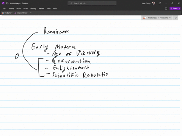Click the expand page full-screen icon
This screenshot has width=182, height=136.
click(x=176, y=18)
